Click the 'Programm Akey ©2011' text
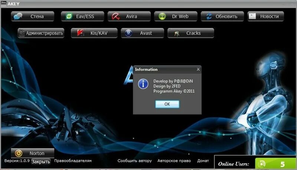Viewport: 297px width, 170px height. pyautogui.click(x=174, y=91)
